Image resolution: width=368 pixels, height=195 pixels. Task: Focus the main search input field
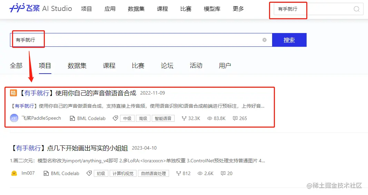[x=141, y=40]
